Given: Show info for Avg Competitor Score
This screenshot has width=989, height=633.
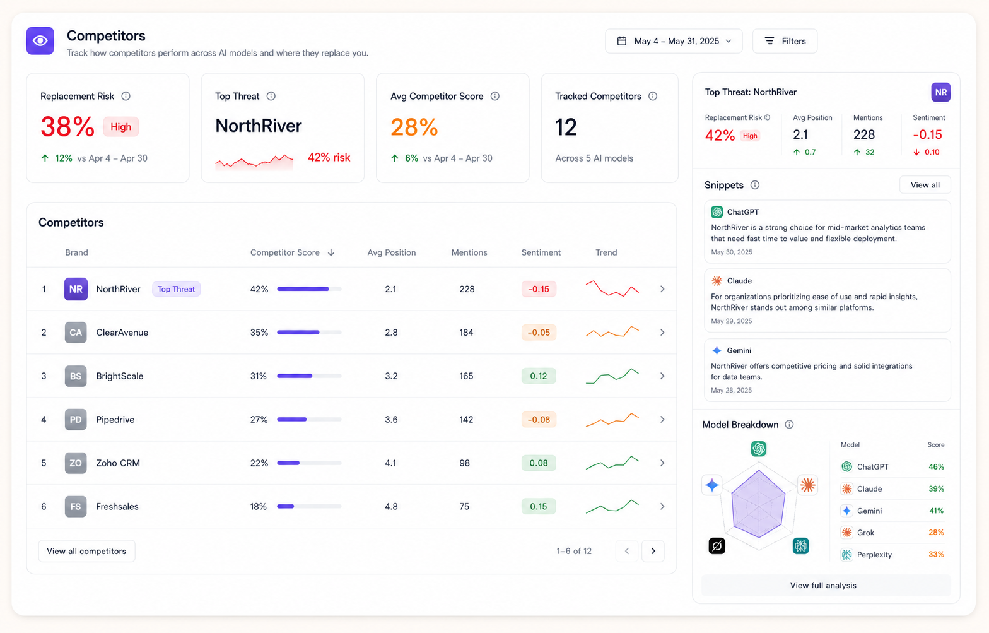Looking at the screenshot, I should click(x=495, y=96).
